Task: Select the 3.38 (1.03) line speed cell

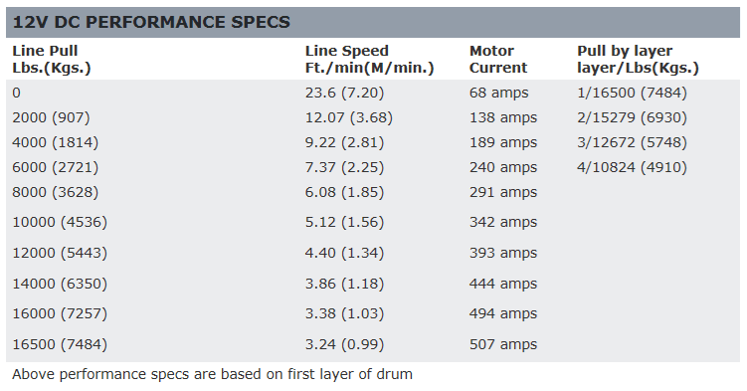Action: [344, 313]
